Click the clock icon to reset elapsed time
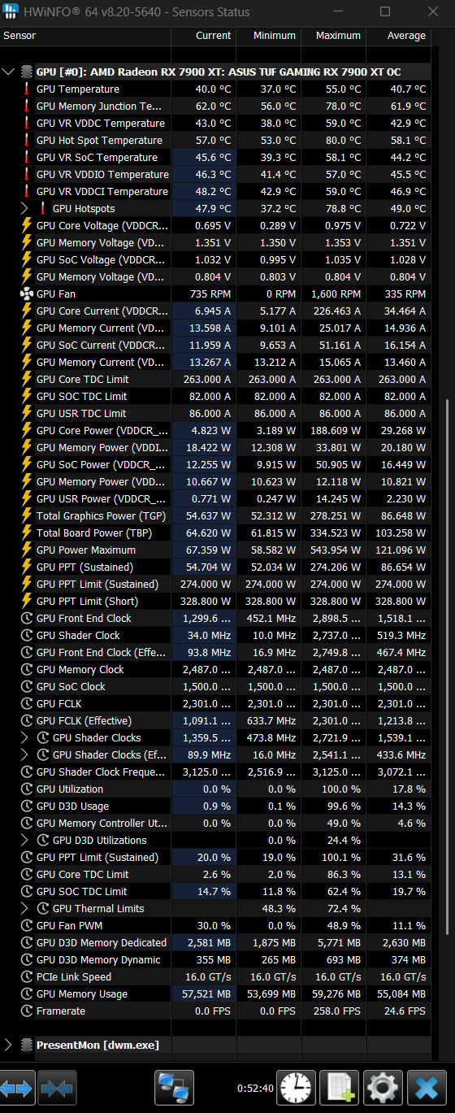 (x=297, y=1088)
